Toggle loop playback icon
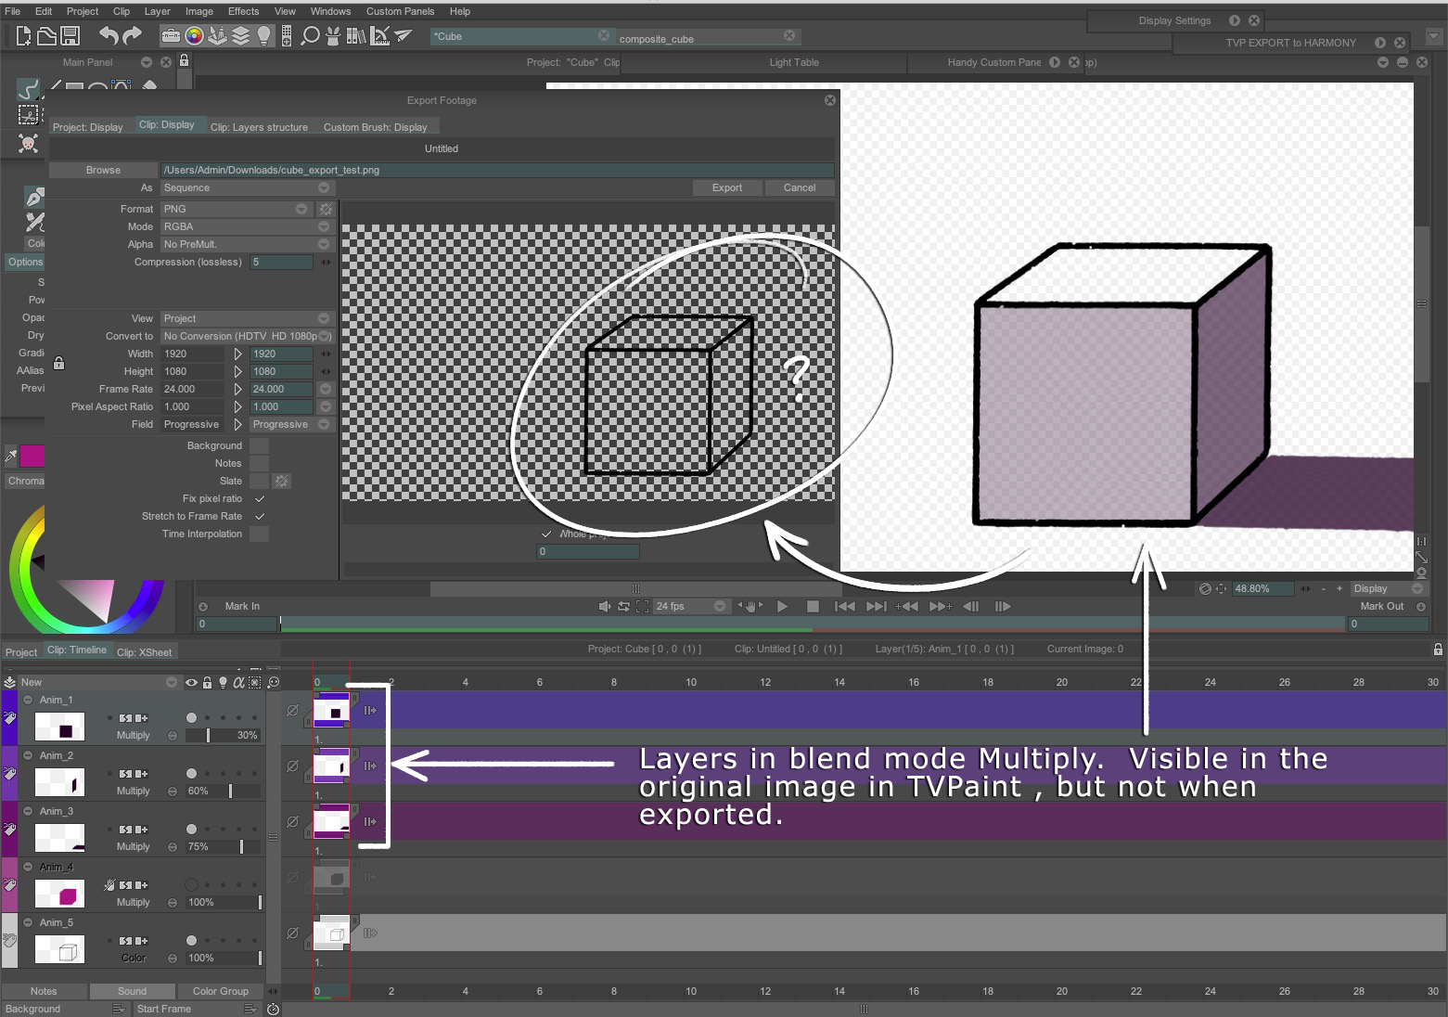The image size is (1448, 1017). pyautogui.click(x=623, y=607)
